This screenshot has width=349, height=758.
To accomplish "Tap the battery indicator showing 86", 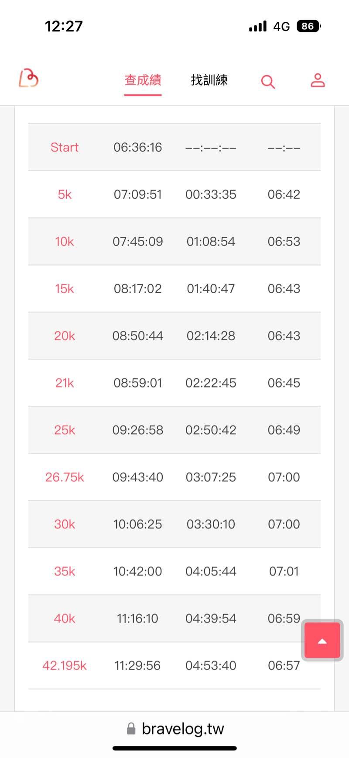I will coord(308,26).
